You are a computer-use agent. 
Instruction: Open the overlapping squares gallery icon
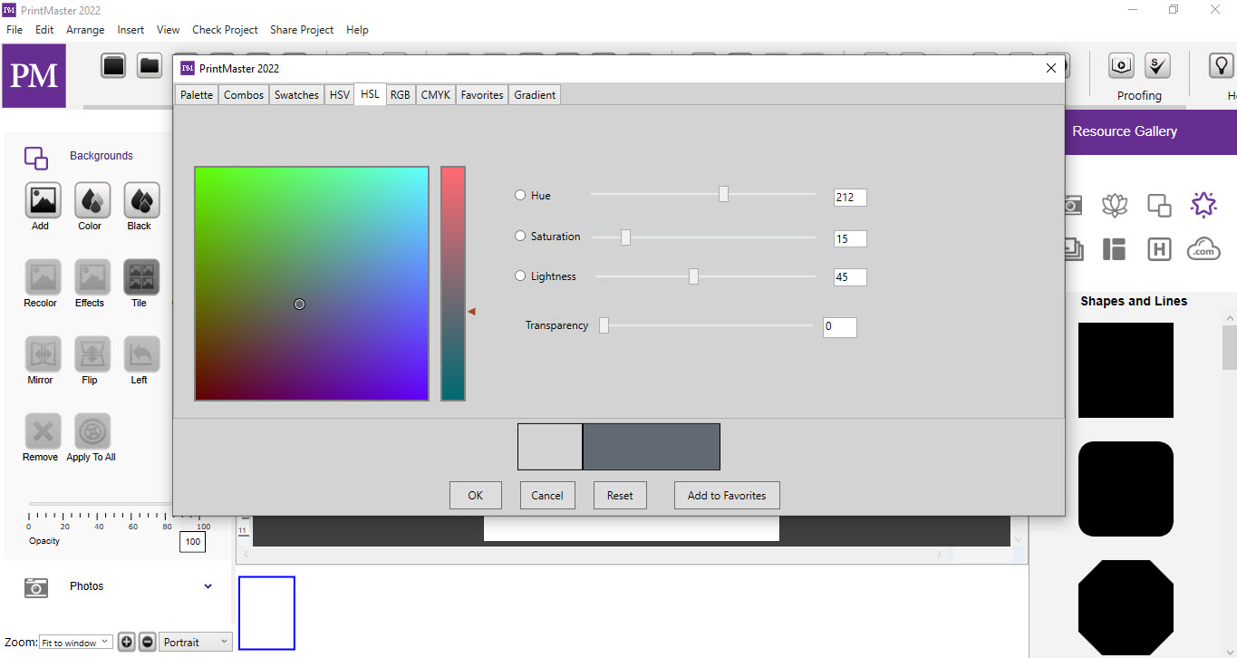pyautogui.click(x=1159, y=205)
